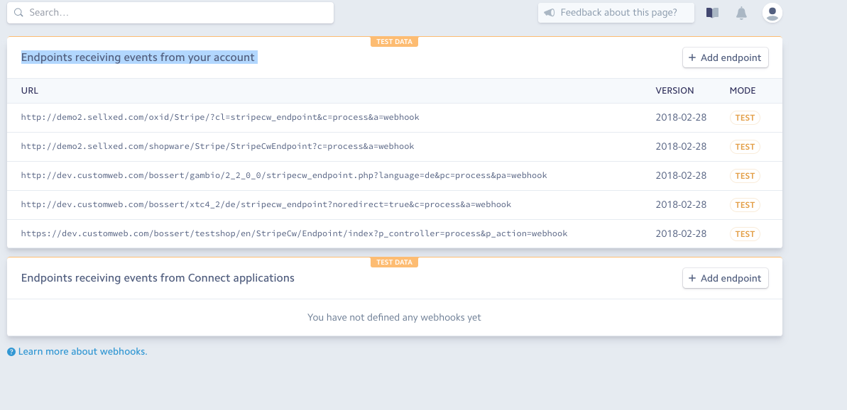Click TEST badge on oxid endpoint row
The width and height of the screenshot is (847, 410).
point(745,118)
